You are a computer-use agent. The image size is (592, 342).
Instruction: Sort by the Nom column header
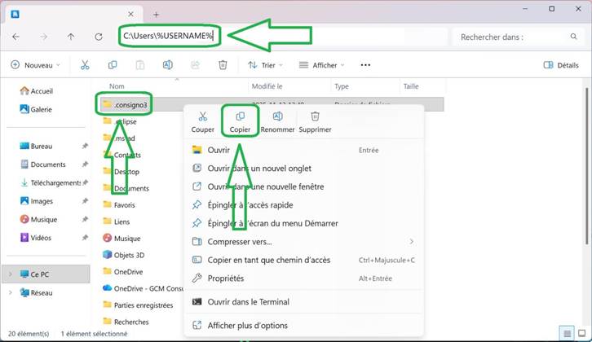coord(117,86)
